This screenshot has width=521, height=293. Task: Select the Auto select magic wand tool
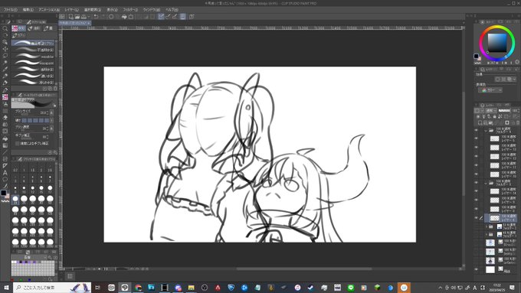5,63
